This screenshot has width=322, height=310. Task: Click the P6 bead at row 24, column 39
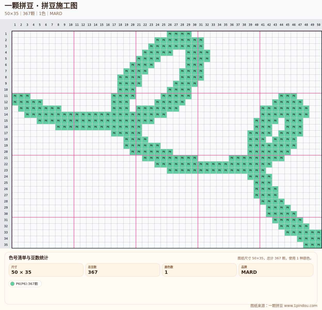coord(250,177)
